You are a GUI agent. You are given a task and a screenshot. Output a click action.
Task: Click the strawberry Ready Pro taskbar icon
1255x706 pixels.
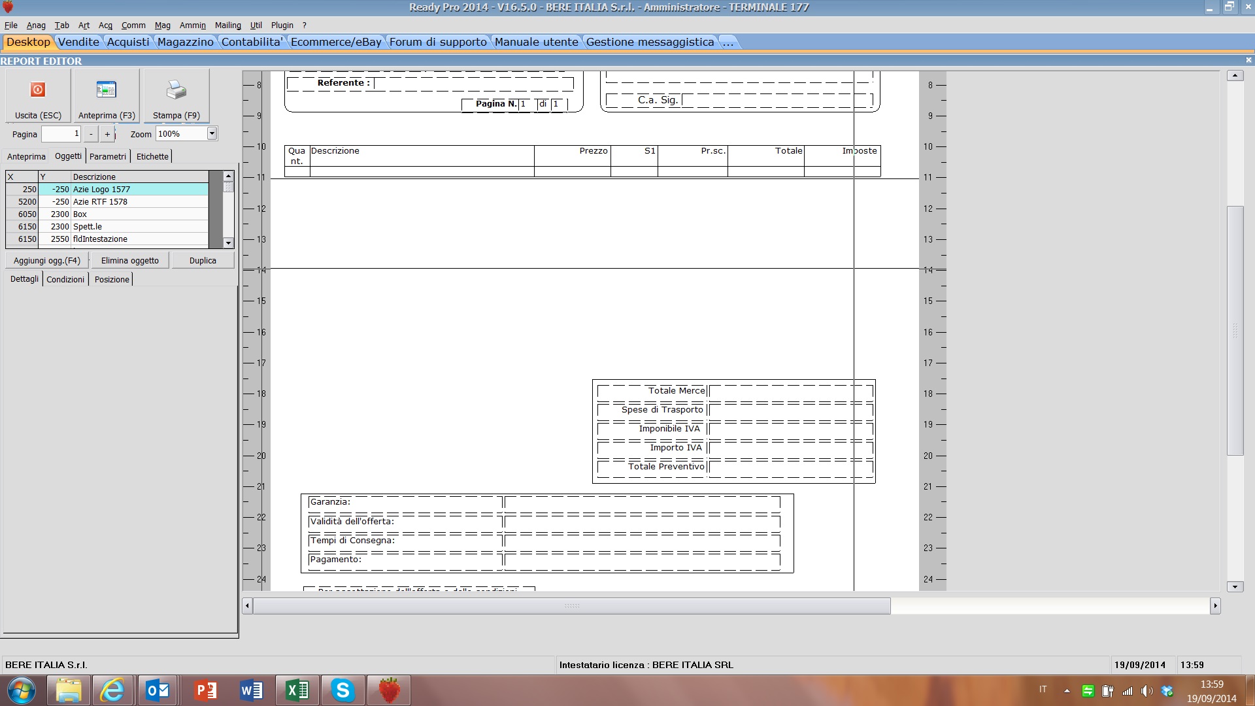[x=389, y=690]
